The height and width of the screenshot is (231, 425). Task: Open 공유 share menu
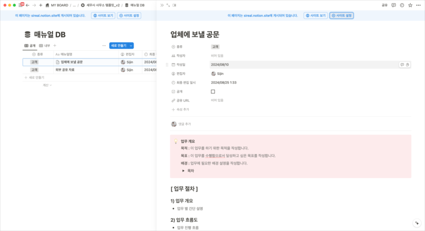[x=385, y=5]
